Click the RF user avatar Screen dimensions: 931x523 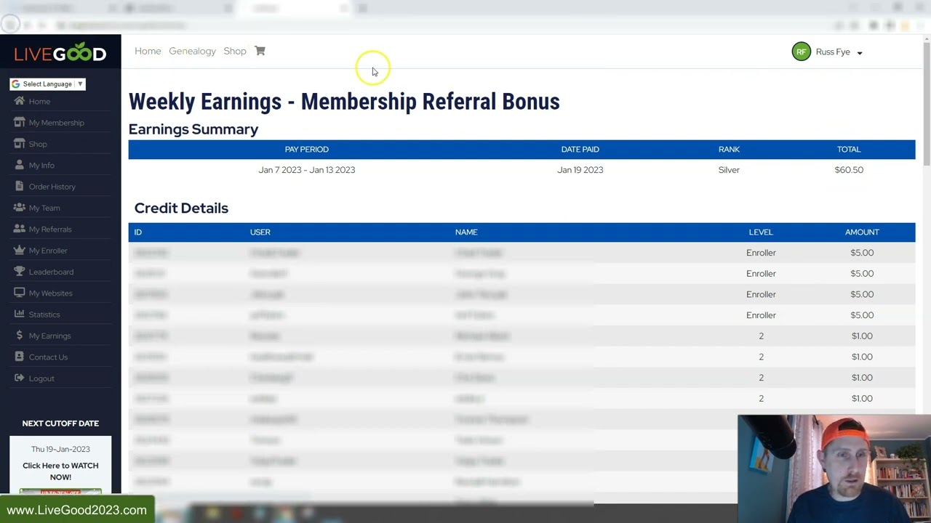click(x=801, y=52)
